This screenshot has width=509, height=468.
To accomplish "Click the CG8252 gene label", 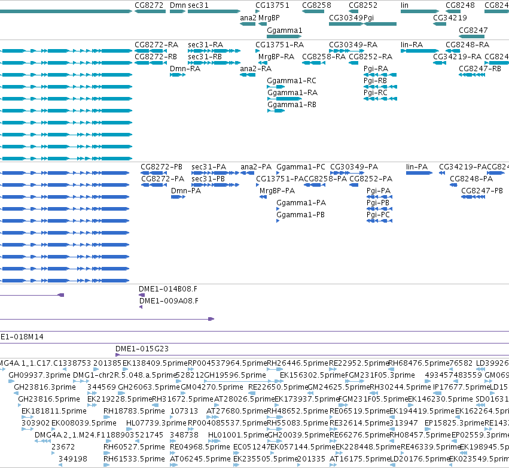I will tap(363, 5).
